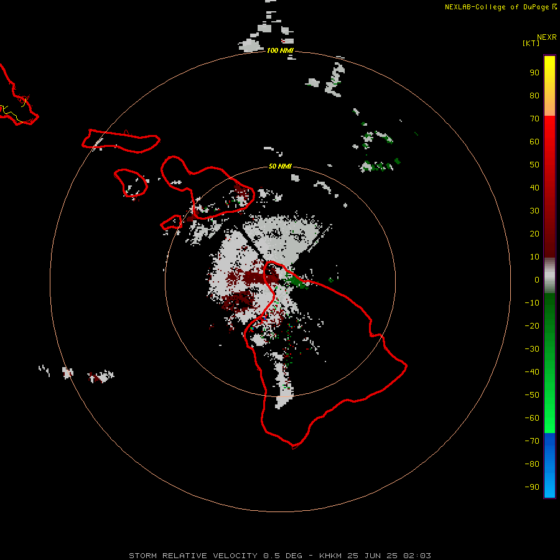Click the -90 value on the color scale

pos(532,487)
